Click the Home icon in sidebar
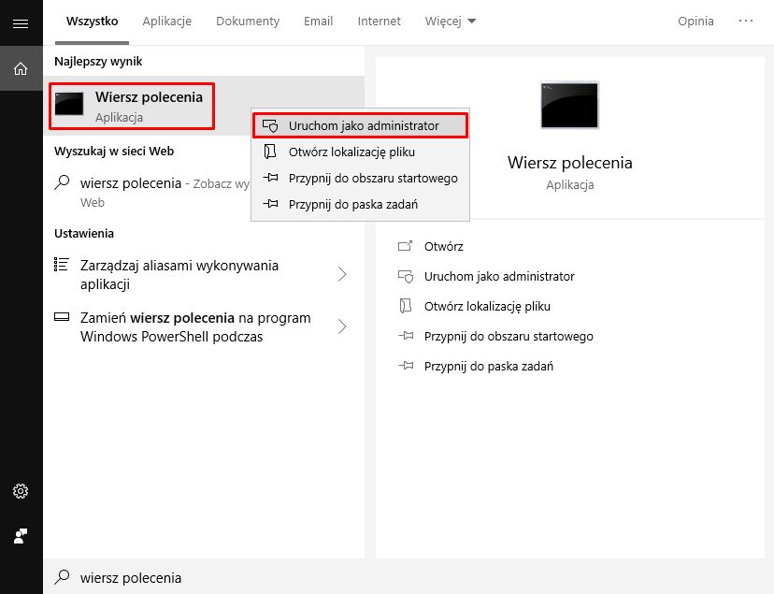 pyautogui.click(x=21, y=68)
